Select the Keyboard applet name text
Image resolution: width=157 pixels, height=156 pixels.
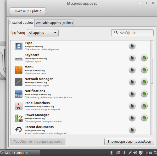tap(32, 55)
